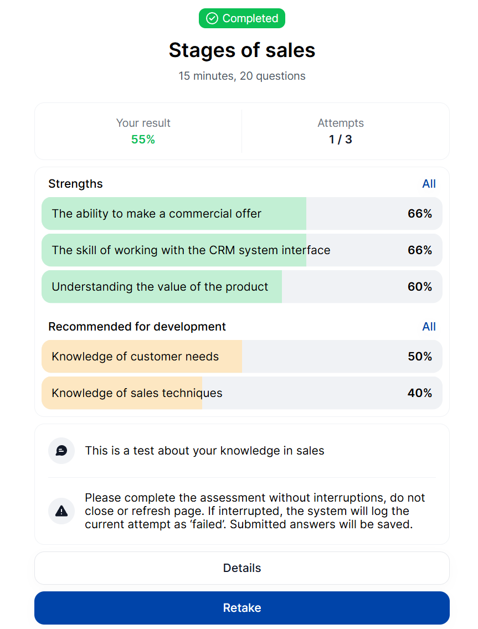Show All strengths link
The image size is (478, 629).
pos(429,184)
